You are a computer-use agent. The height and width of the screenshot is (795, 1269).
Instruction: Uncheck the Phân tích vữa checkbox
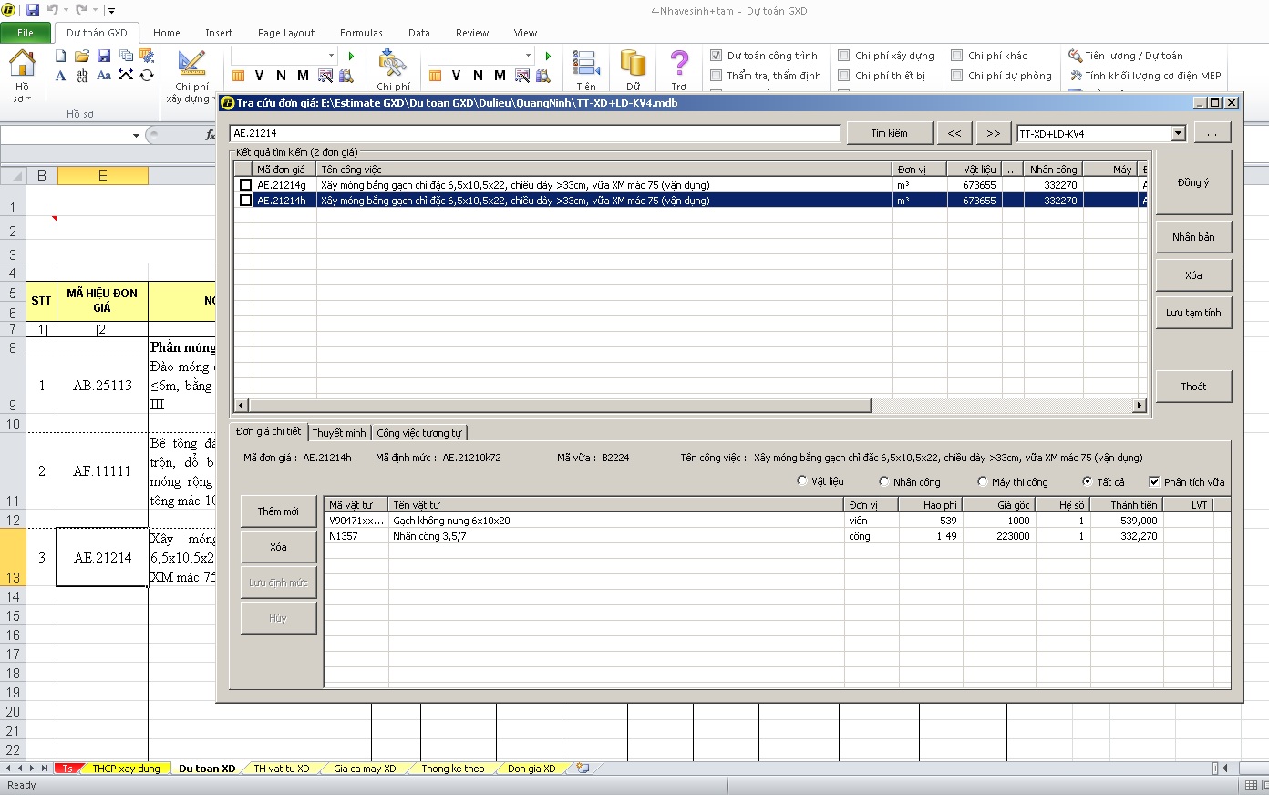[1155, 481]
